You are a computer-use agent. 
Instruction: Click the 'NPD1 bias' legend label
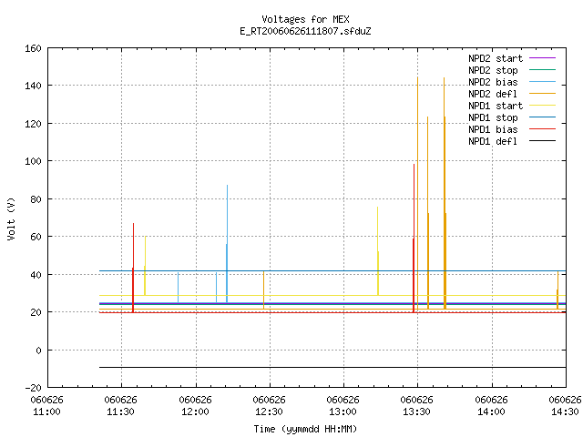tap(493, 129)
